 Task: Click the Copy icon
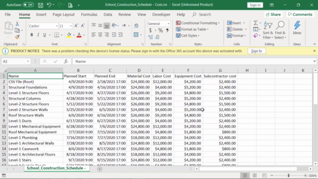click(17, 30)
